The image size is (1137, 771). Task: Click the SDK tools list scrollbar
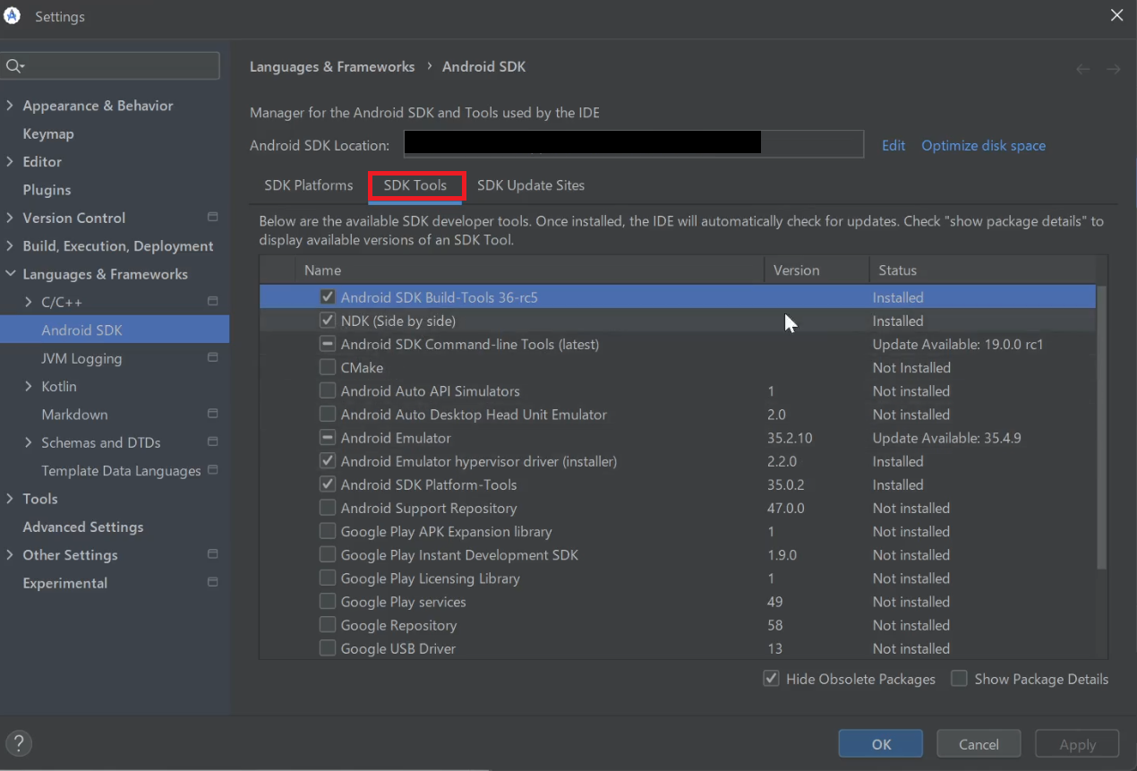click(1101, 426)
